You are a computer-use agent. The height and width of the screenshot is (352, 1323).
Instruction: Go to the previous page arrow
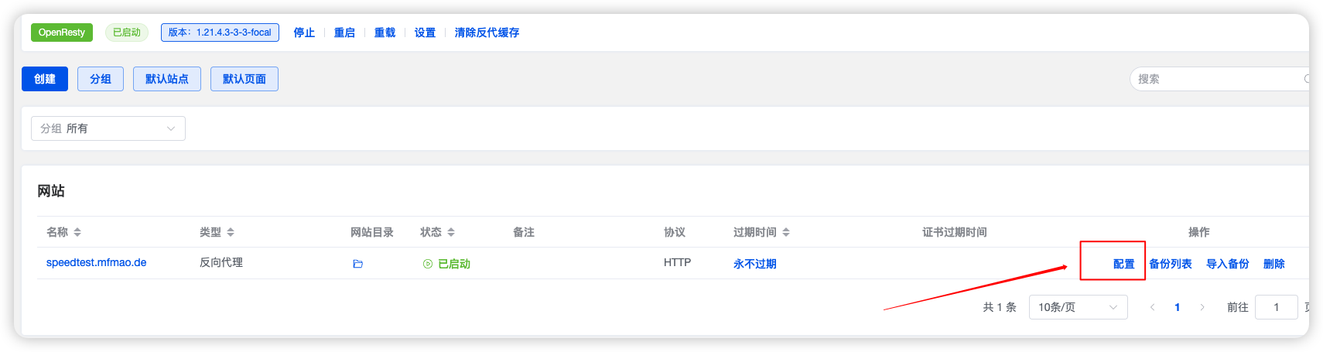pos(1152,307)
